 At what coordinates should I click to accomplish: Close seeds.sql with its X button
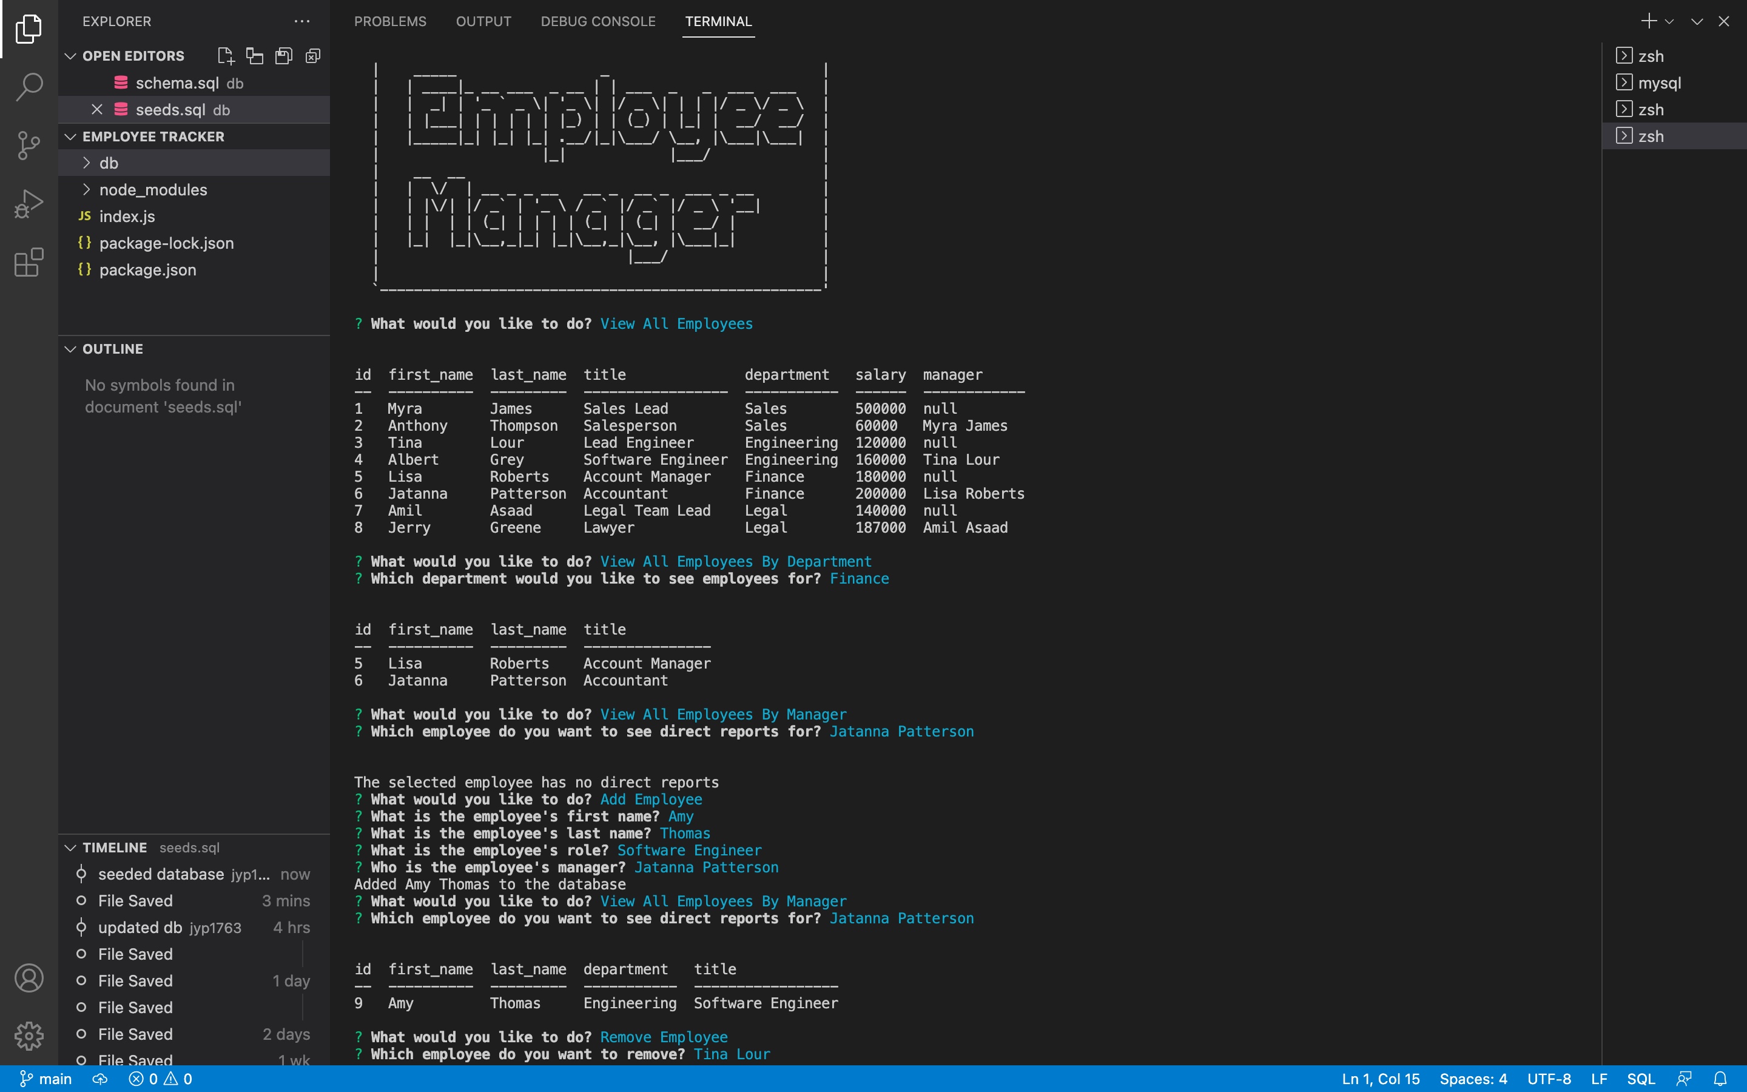tap(98, 110)
